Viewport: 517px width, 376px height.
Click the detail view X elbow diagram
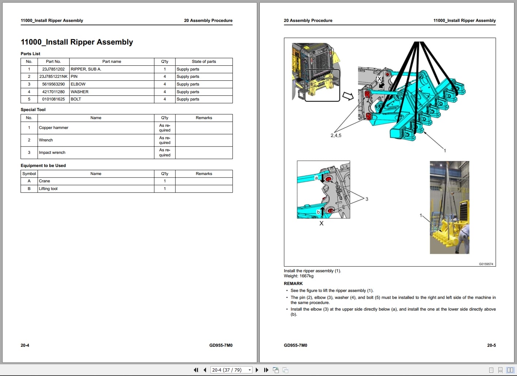pyautogui.click(x=323, y=190)
